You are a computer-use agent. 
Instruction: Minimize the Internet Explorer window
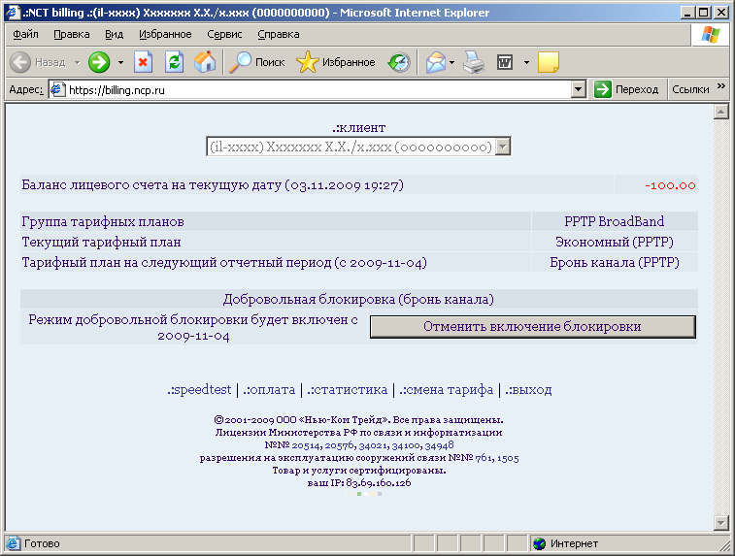[x=687, y=13]
